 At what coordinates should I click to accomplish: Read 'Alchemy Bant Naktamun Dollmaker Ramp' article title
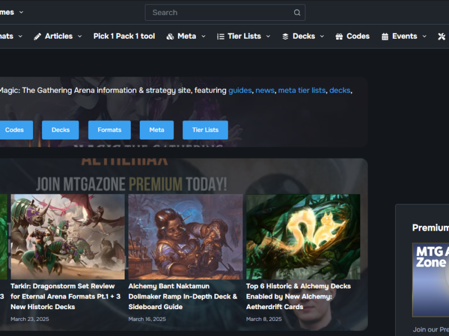[x=183, y=297]
